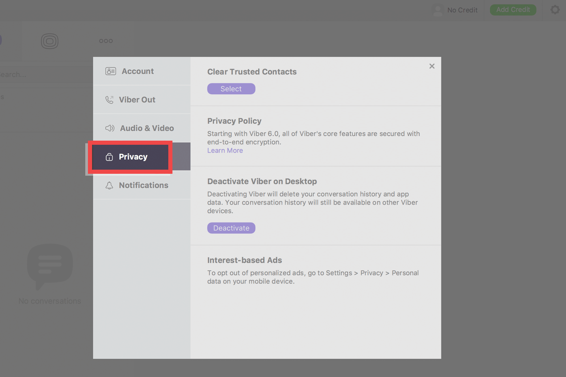
Task: Click the profile avatar next to No Credit
Action: 437,10
